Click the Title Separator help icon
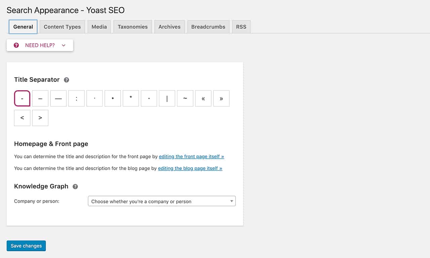 coord(67,80)
